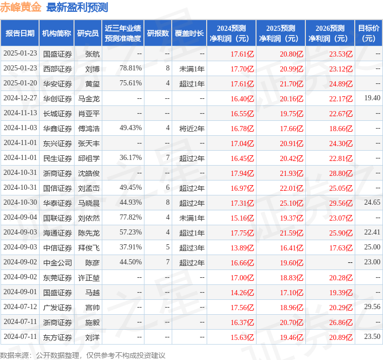Click the 近三年业绩预测准确度 header
Image resolution: width=383 pixels, height=360 pixels.
point(123,33)
